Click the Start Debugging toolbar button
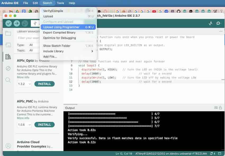Screen dimensions: 225x156 tap(25, 23)
